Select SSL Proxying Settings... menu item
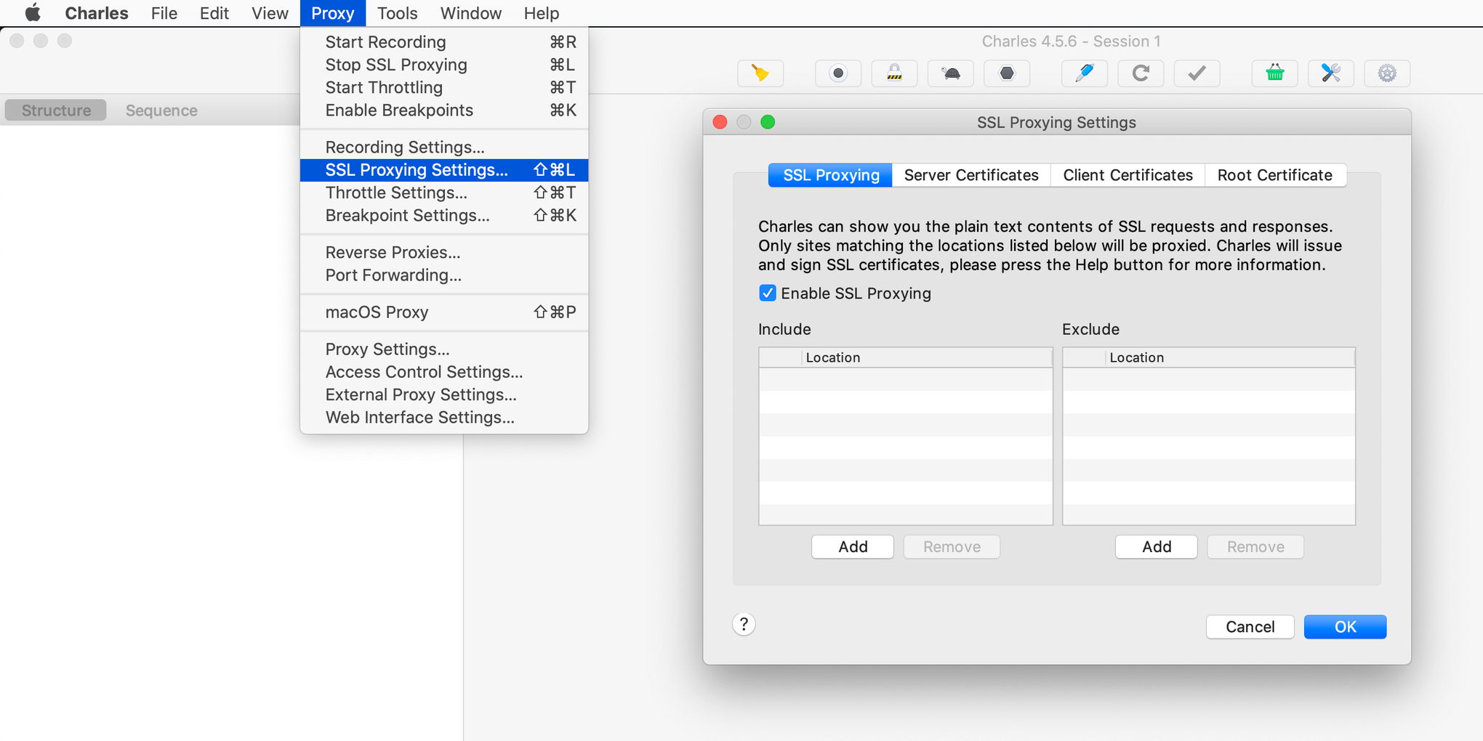 [444, 170]
